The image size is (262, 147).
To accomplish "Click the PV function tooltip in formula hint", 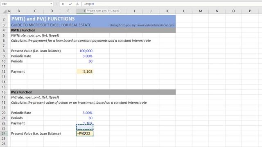I will pyautogui.click(x=103, y=11).
